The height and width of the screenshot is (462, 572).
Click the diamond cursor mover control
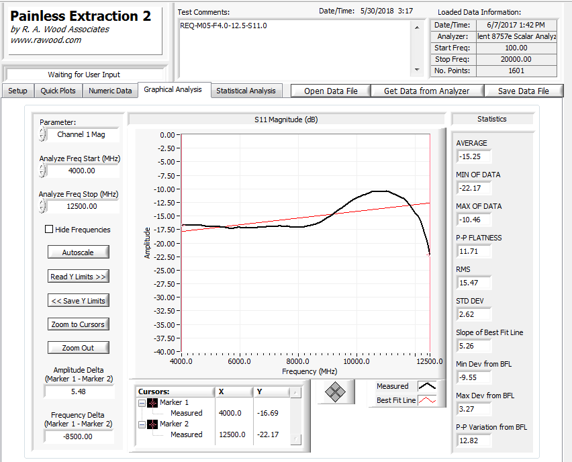(x=335, y=392)
